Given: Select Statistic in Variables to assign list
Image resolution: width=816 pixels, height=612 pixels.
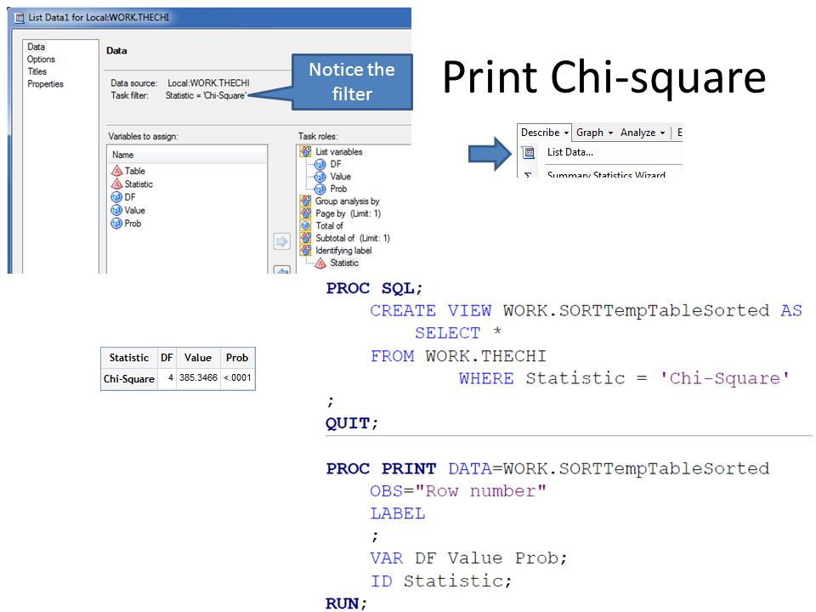Looking at the screenshot, I should tap(133, 184).
